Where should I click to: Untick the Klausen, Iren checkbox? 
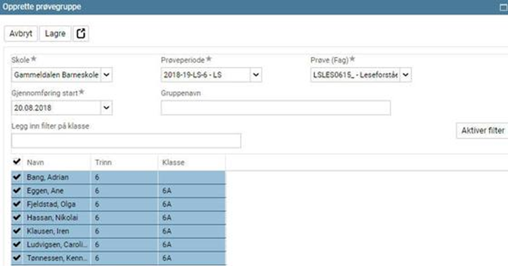click(x=16, y=231)
